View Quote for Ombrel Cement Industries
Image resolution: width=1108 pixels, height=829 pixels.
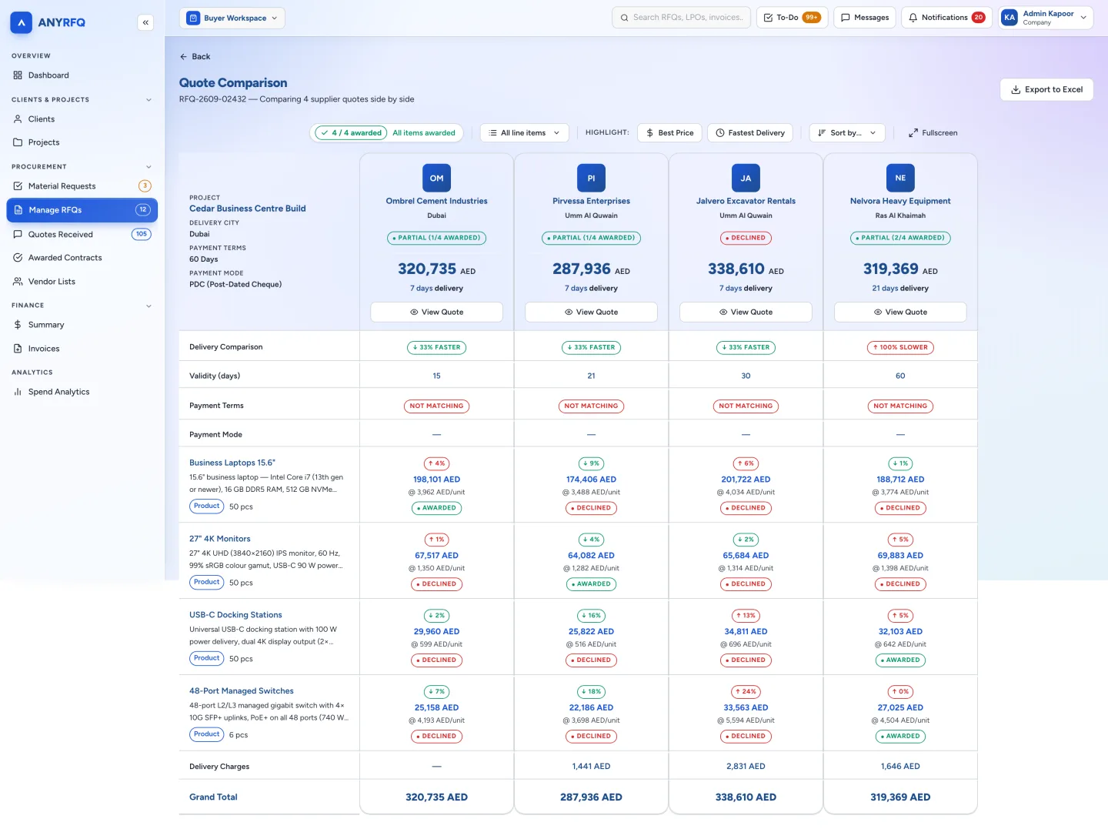click(x=436, y=312)
